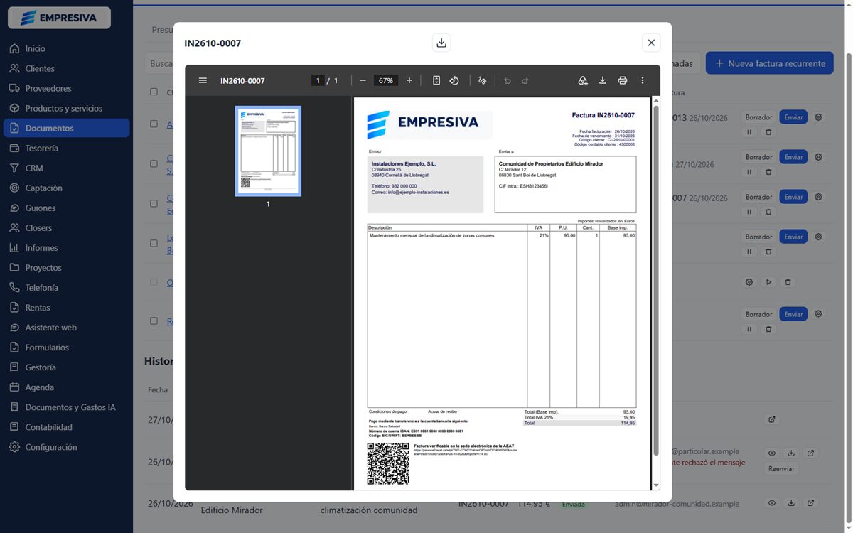Click the fit to page icon

(x=436, y=80)
